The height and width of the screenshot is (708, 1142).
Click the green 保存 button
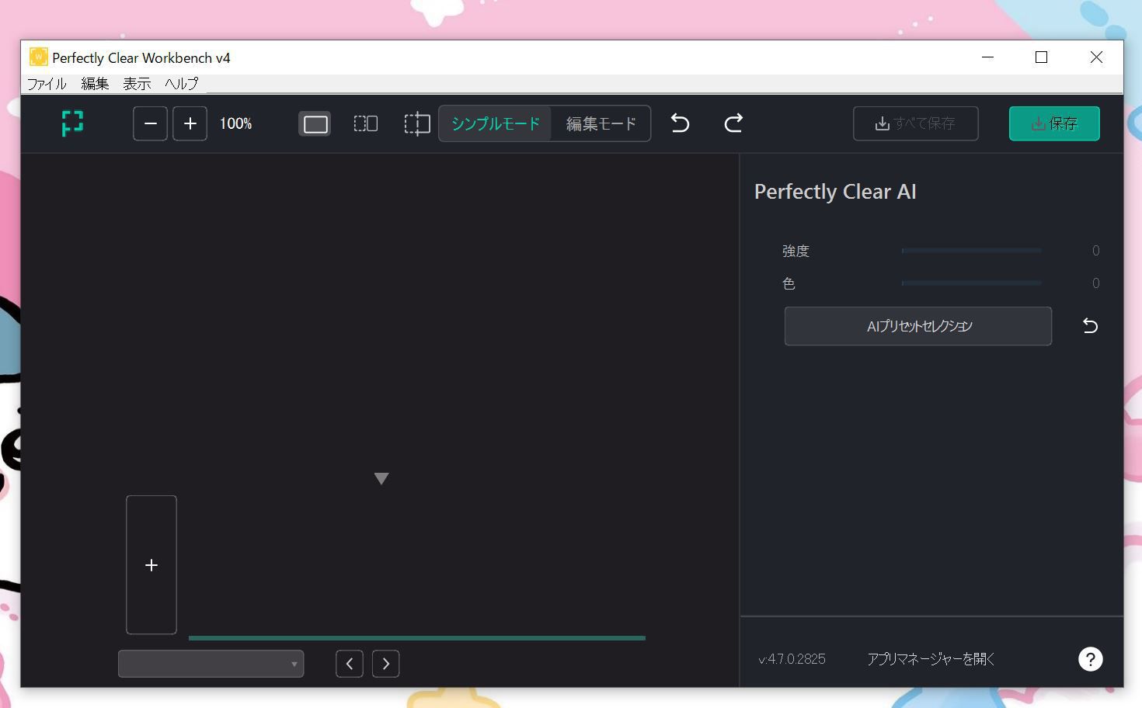pos(1054,123)
